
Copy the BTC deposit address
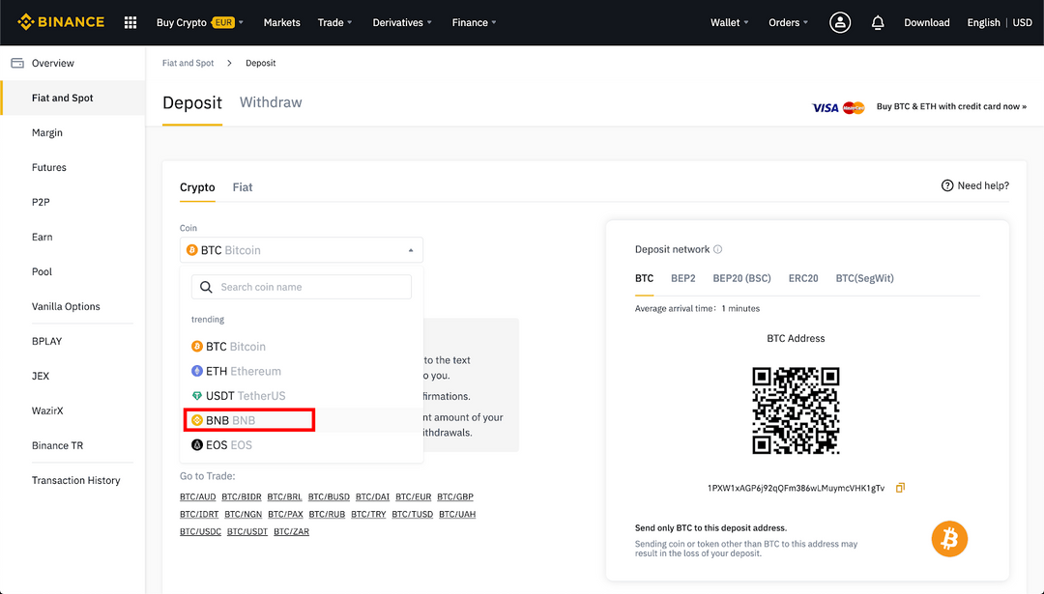[900, 489]
